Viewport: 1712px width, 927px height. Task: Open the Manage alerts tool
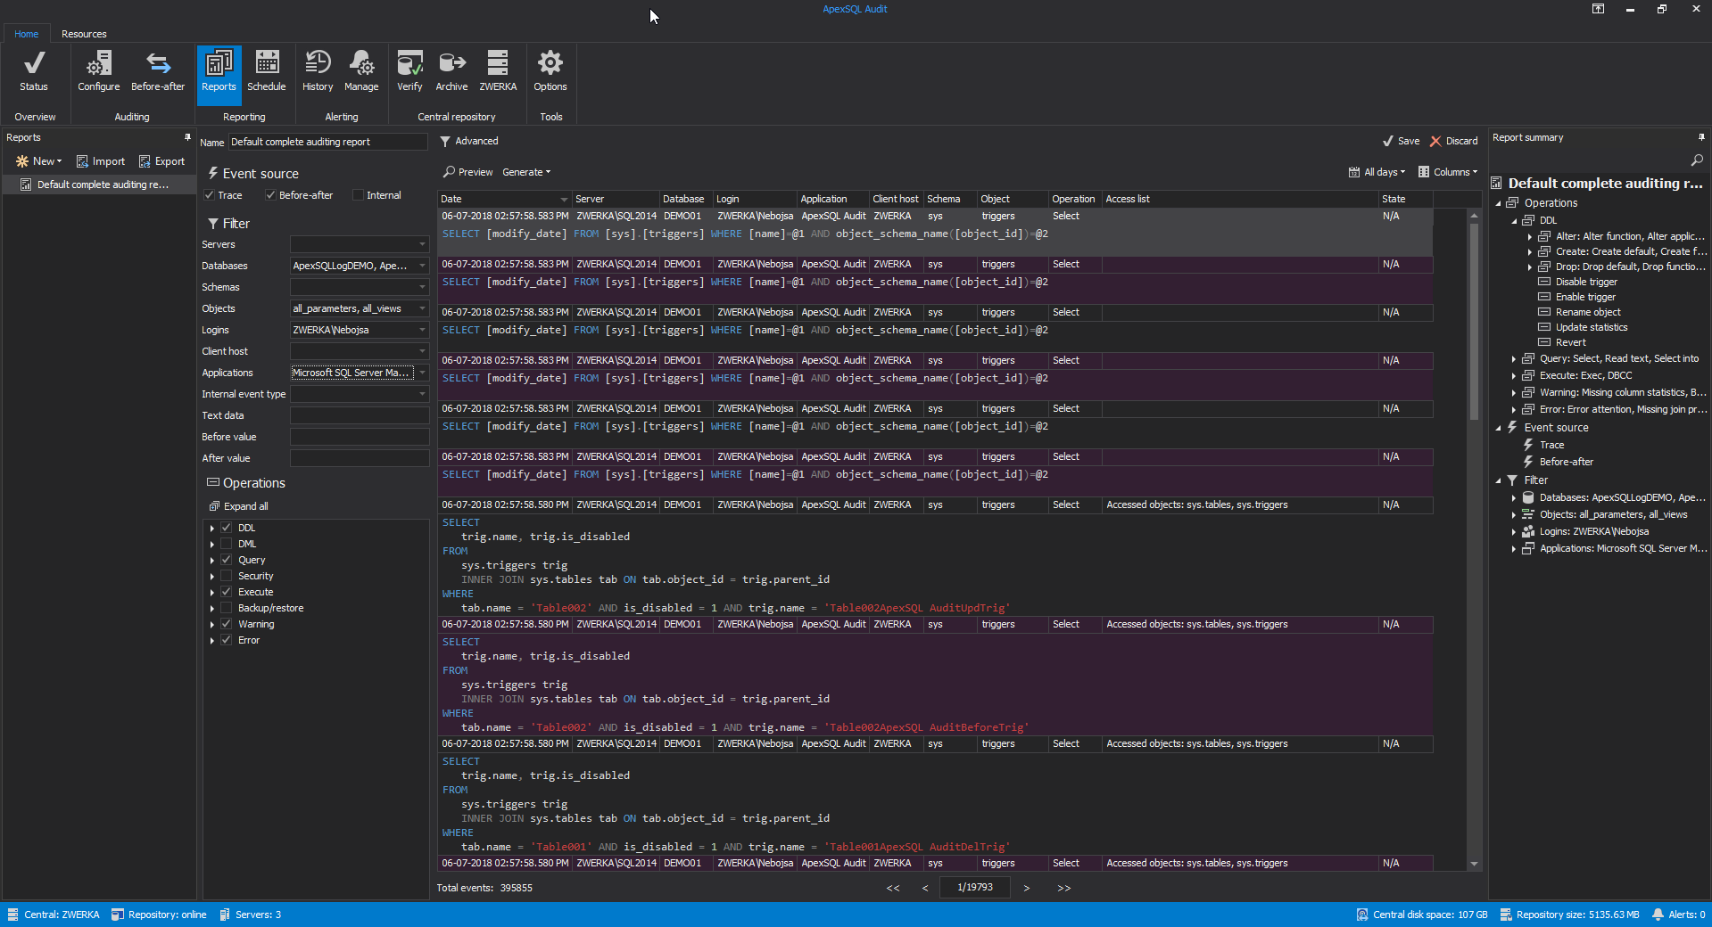361,71
